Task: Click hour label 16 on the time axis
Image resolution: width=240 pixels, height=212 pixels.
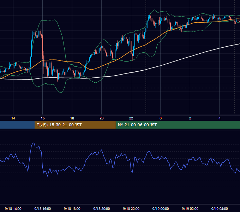Action: (x=43, y=118)
